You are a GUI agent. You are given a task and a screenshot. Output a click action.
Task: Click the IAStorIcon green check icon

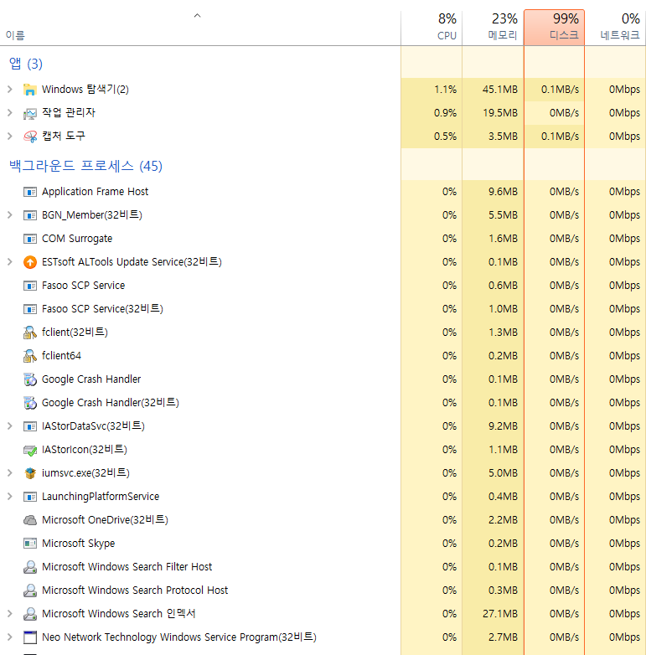[x=29, y=450]
